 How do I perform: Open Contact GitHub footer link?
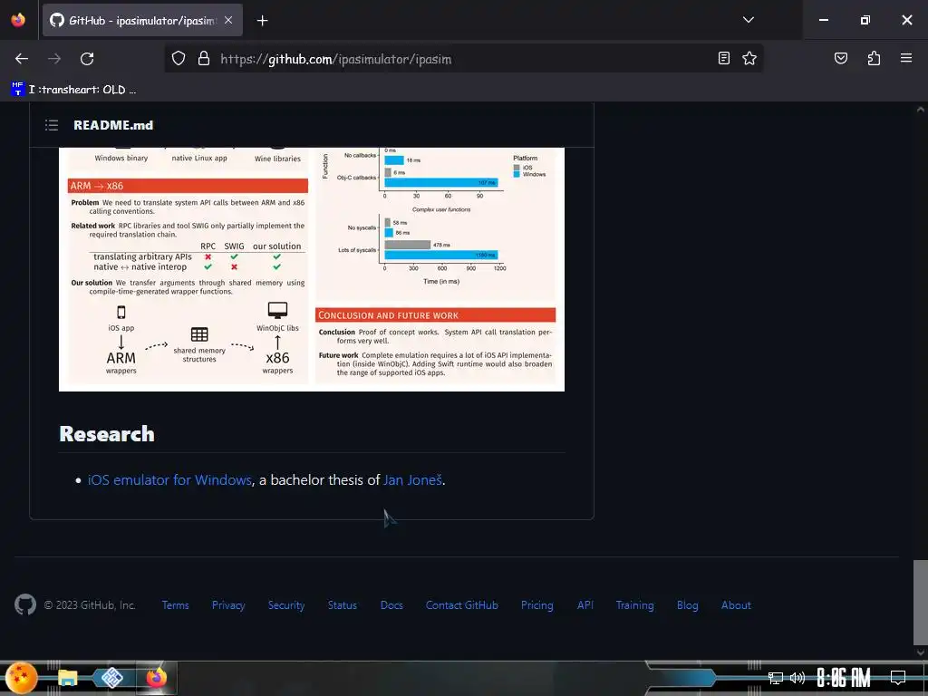click(461, 605)
